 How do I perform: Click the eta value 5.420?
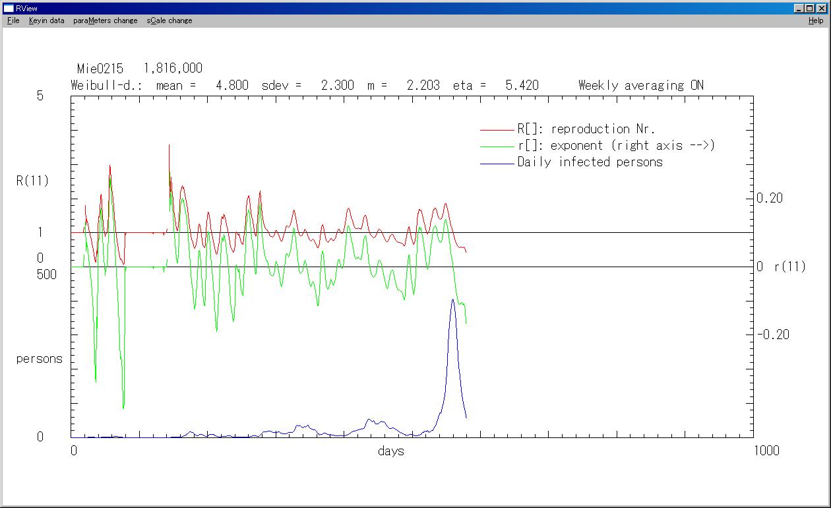point(522,85)
